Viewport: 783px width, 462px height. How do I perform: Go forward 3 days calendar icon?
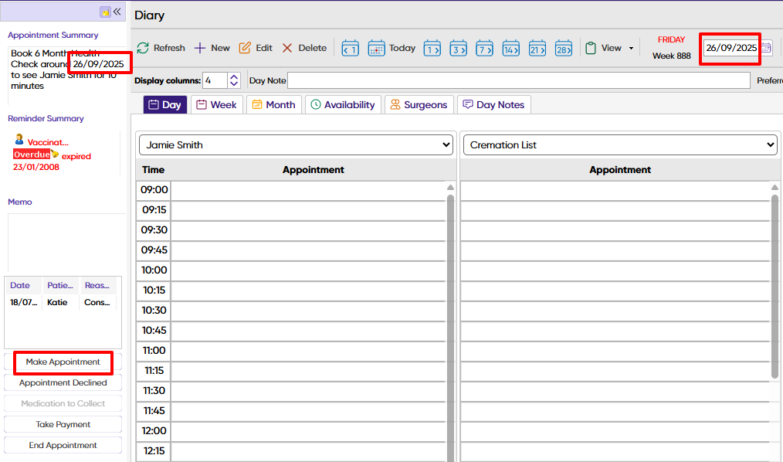pyautogui.click(x=458, y=49)
